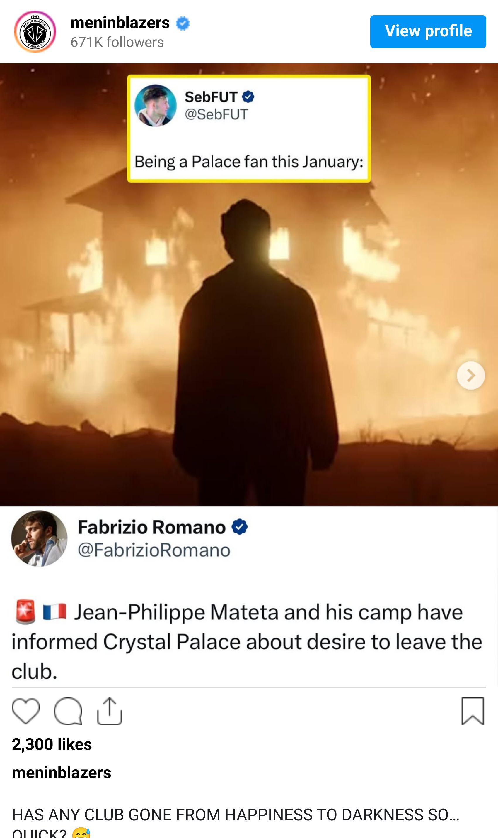The image size is (498, 838).
Task: Click the heart like icon
Action: pyautogui.click(x=26, y=711)
